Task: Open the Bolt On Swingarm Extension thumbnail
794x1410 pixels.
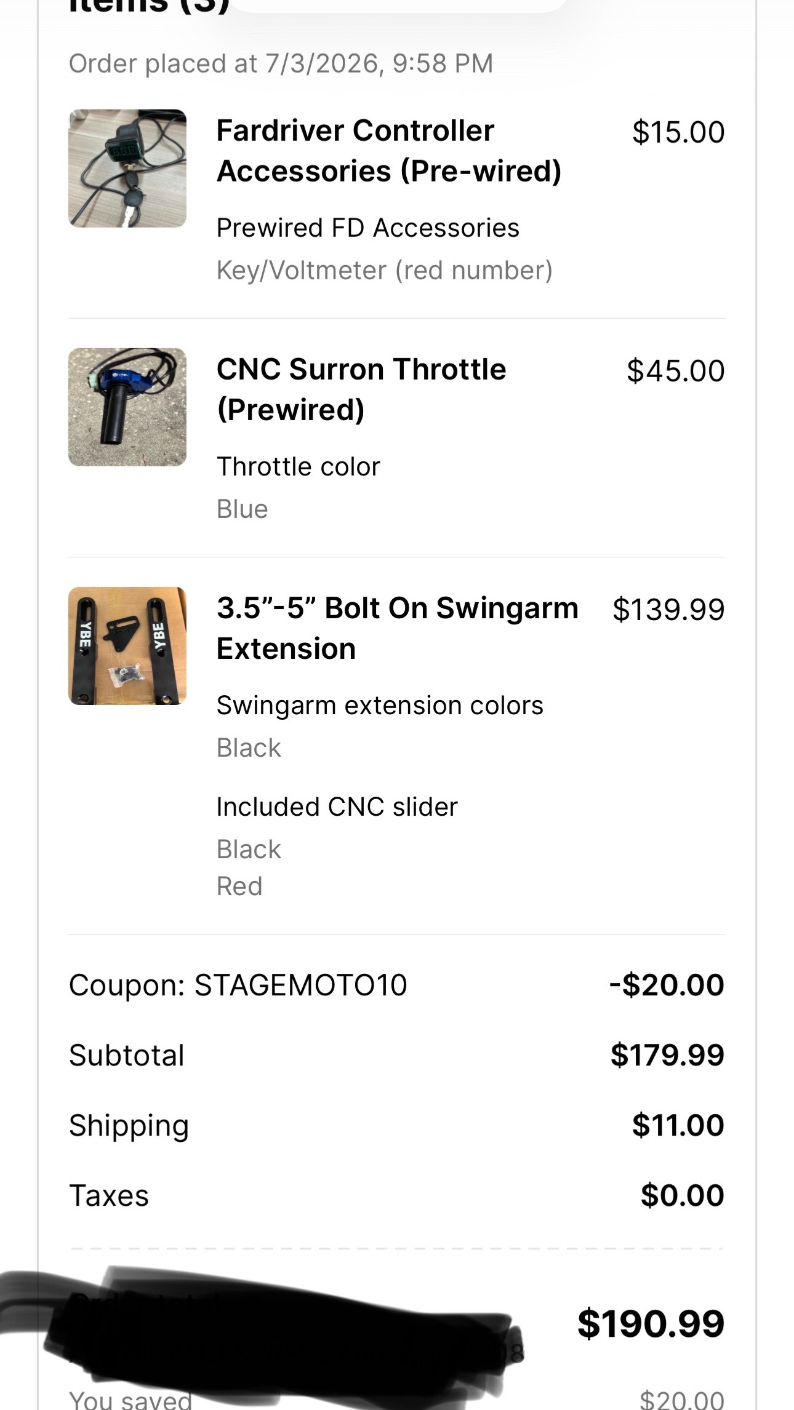Action: [127, 646]
